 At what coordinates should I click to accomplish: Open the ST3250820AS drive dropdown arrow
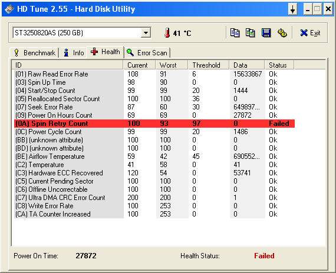(146, 33)
